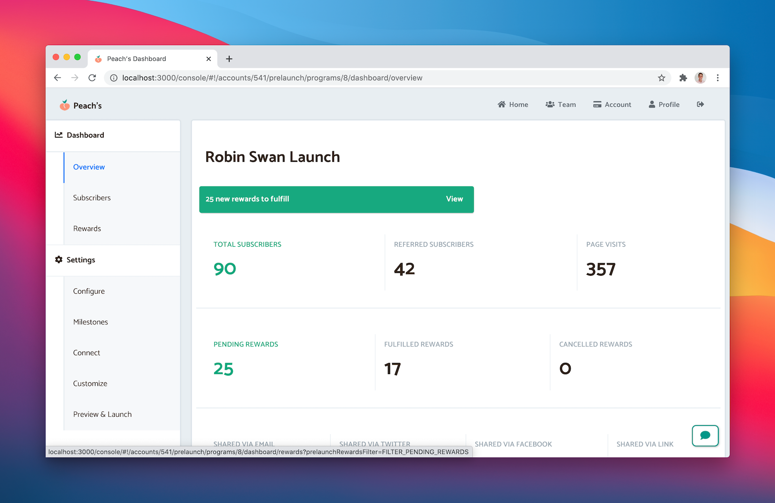This screenshot has width=775, height=503.
Task: Click Page Visits count 357
Action: click(x=601, y=269)
